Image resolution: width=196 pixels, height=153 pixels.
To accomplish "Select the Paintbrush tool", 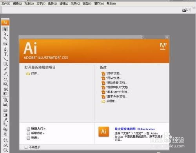I will coord(5,69).
